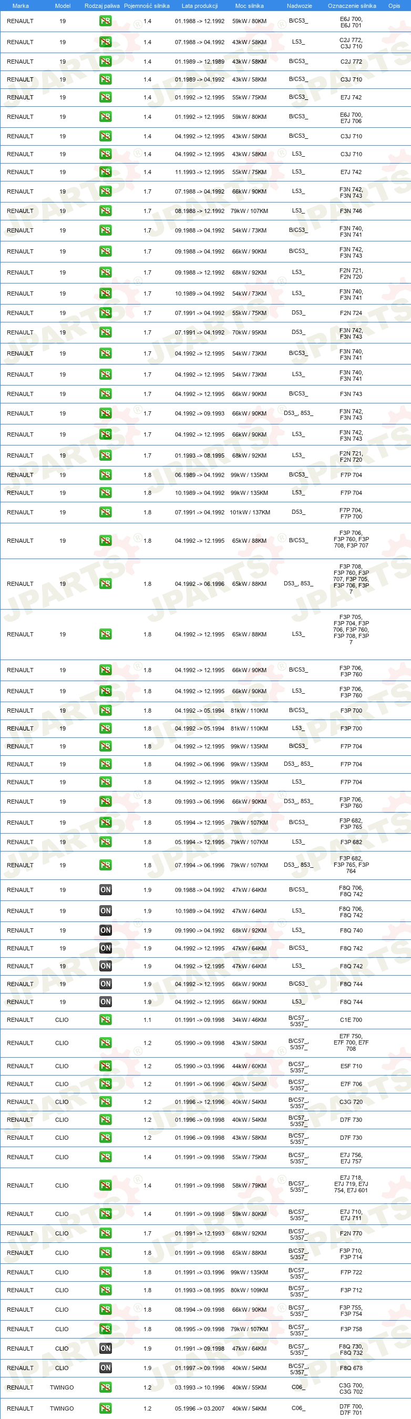
Task: Click petrol icon in 09.1993 -> 06.1996 row
Action: point(105,802)
